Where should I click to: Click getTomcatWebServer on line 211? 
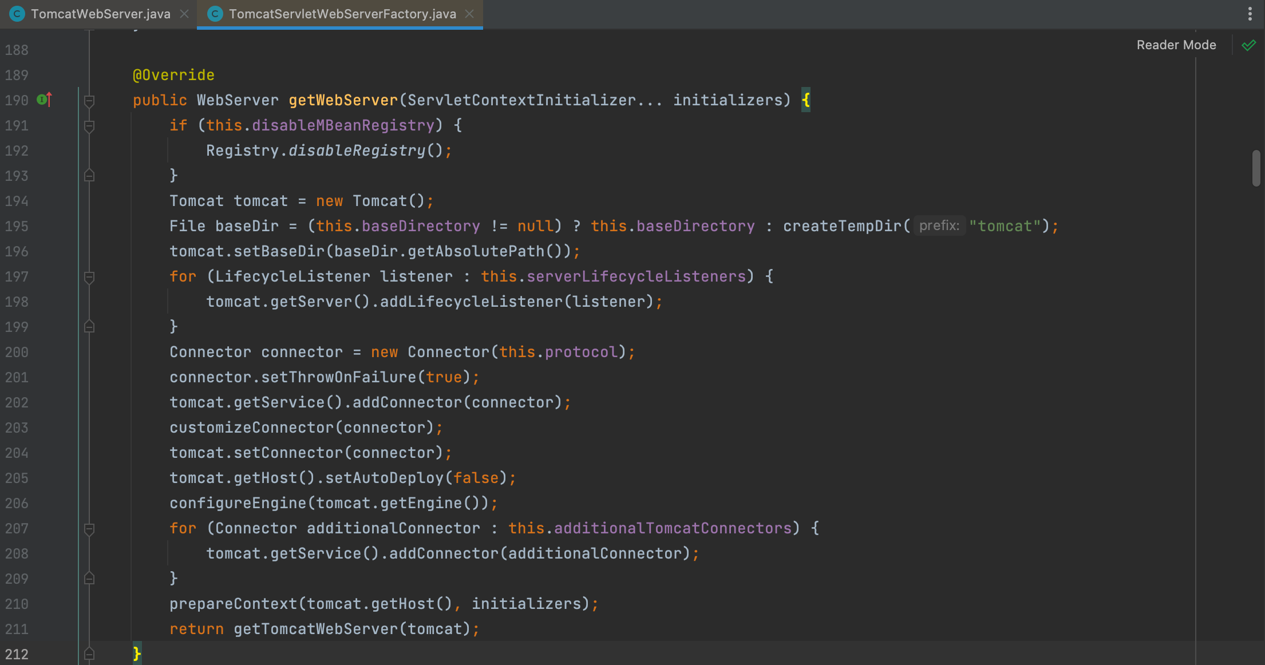point(316,629)
